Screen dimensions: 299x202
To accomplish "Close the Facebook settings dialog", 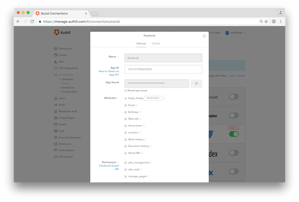I will coord(204,36).
